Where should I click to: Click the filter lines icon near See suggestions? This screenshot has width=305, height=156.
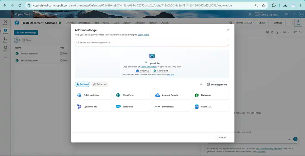click(201, 85)
